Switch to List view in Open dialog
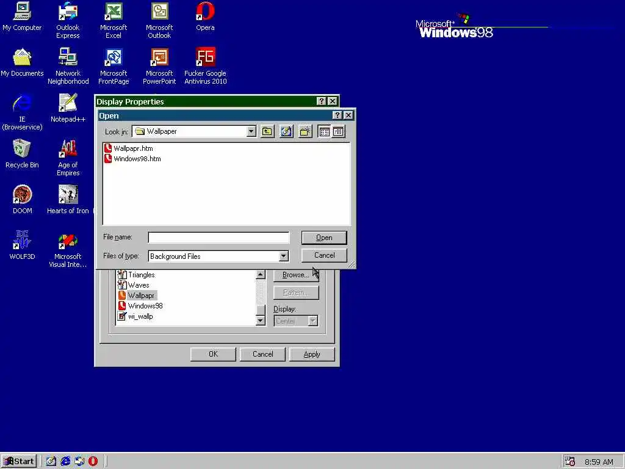Image resolution: width=625 pixels, height=469 pixels. pyautogui.click(x=325, y=132)
